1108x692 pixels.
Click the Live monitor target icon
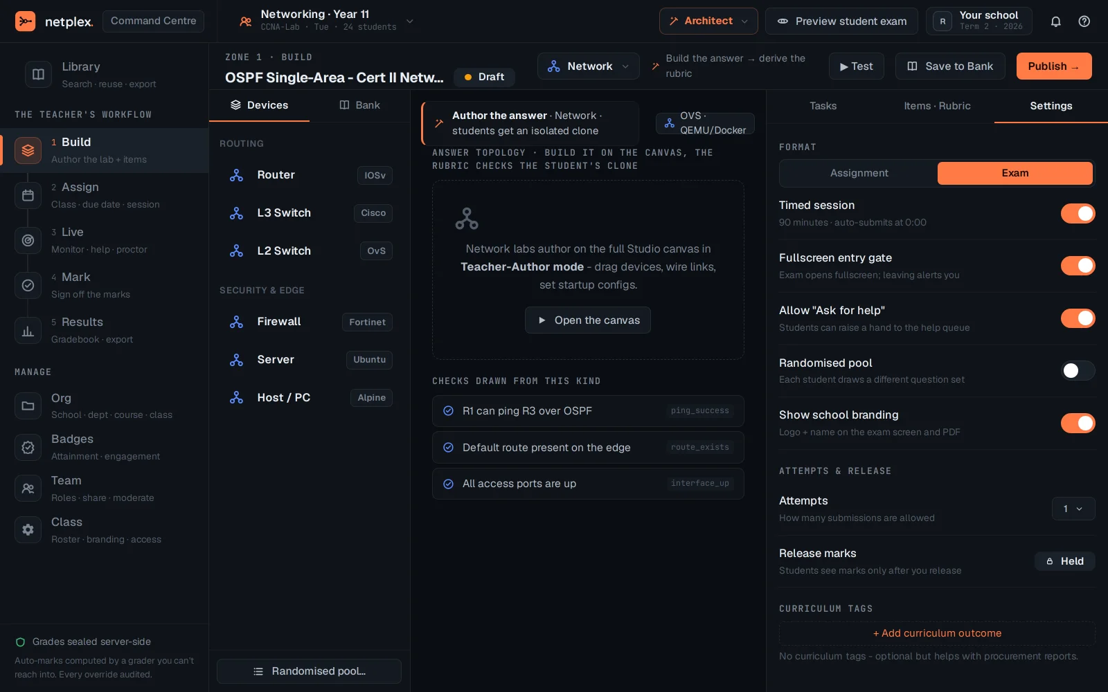pyautogui.click(x=28, y=240)
